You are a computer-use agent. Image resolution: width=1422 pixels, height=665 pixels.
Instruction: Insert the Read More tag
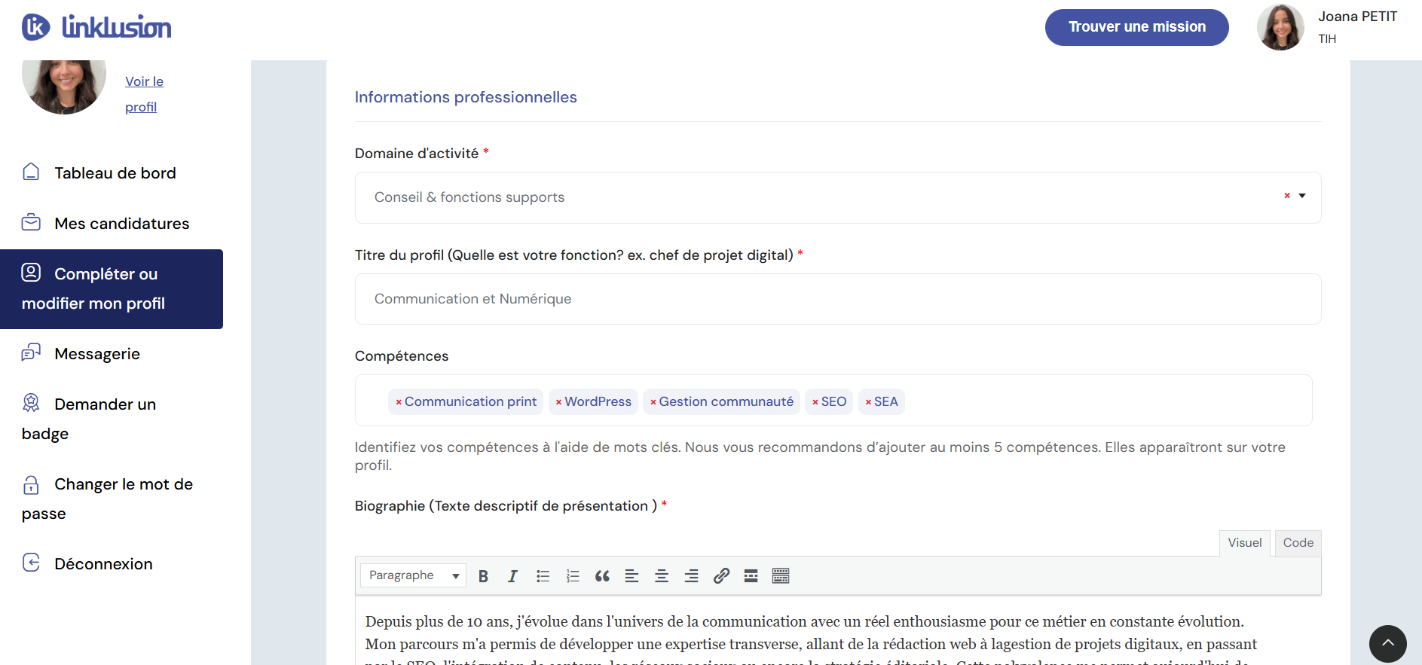(x=751, y=576)
